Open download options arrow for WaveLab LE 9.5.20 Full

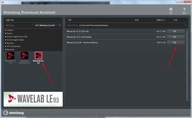pos(183,31)
